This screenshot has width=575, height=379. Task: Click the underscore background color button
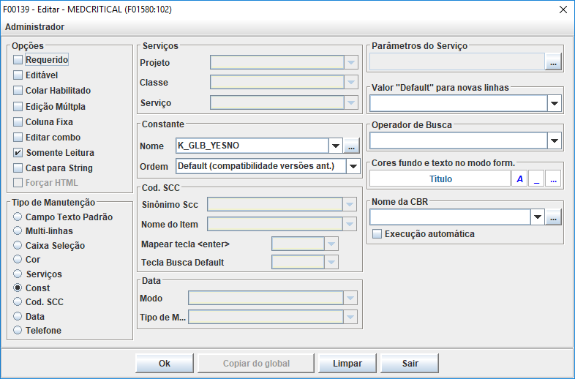pos(536,179)
